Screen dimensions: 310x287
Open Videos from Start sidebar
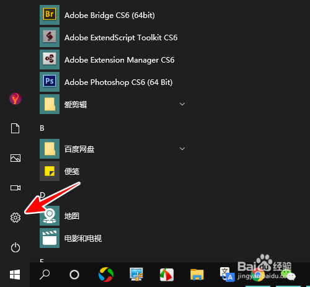pos(15,188)
